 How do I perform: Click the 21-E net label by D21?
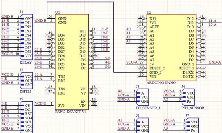click(105, 29)
